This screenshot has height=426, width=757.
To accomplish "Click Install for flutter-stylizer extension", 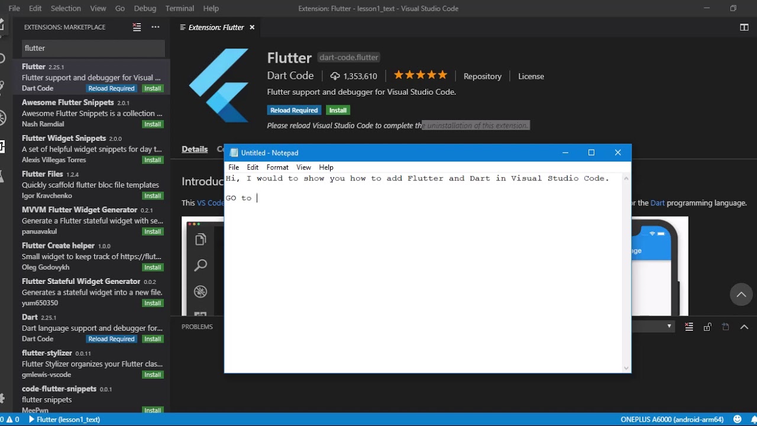I will click(x=153, y=375).
